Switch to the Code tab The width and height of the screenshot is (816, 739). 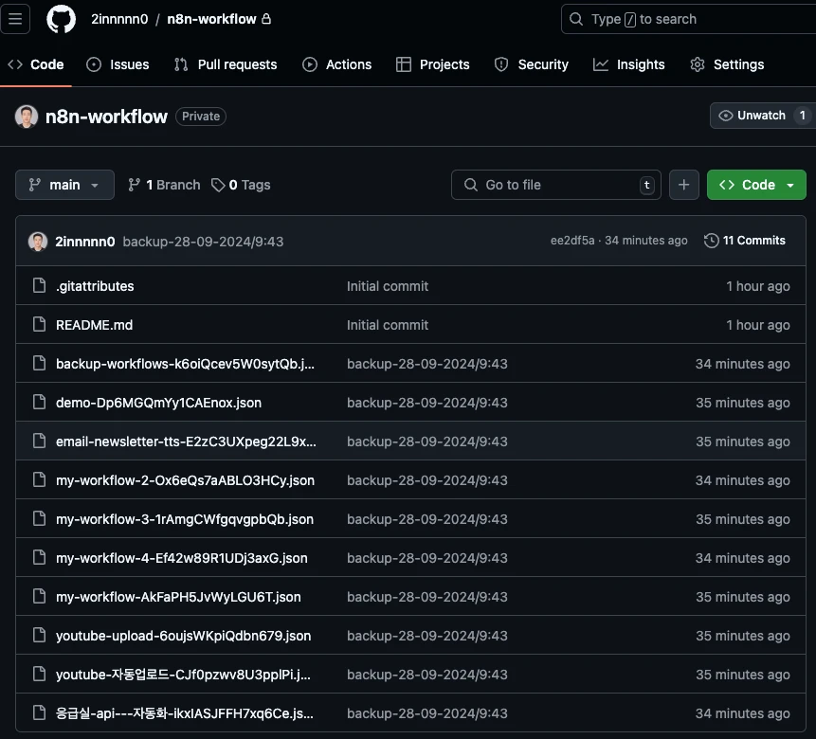tap(36, 64)
